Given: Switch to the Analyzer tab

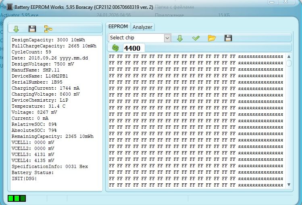Looking at the screenshot, I should [x=142, y=27].
